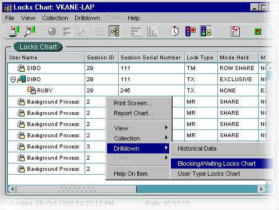The height and width of the screenshot is (210, 279).
Task: Click the horizontal scrollbar left arrow
Action: click(12, 189)
